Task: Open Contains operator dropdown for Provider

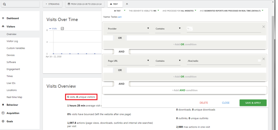Action: click(x=168, y=29)
